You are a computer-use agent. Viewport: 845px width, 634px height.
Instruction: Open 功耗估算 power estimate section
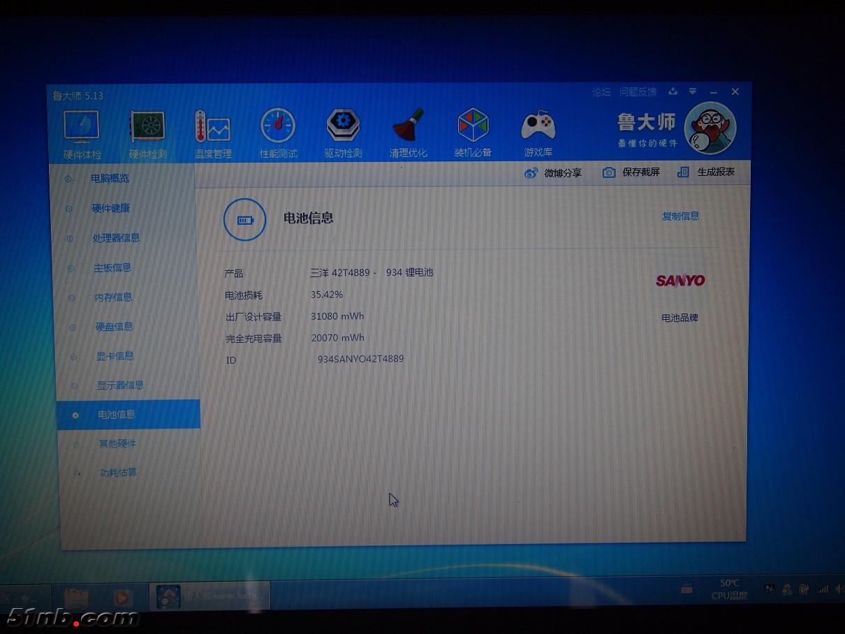point(118,473)
